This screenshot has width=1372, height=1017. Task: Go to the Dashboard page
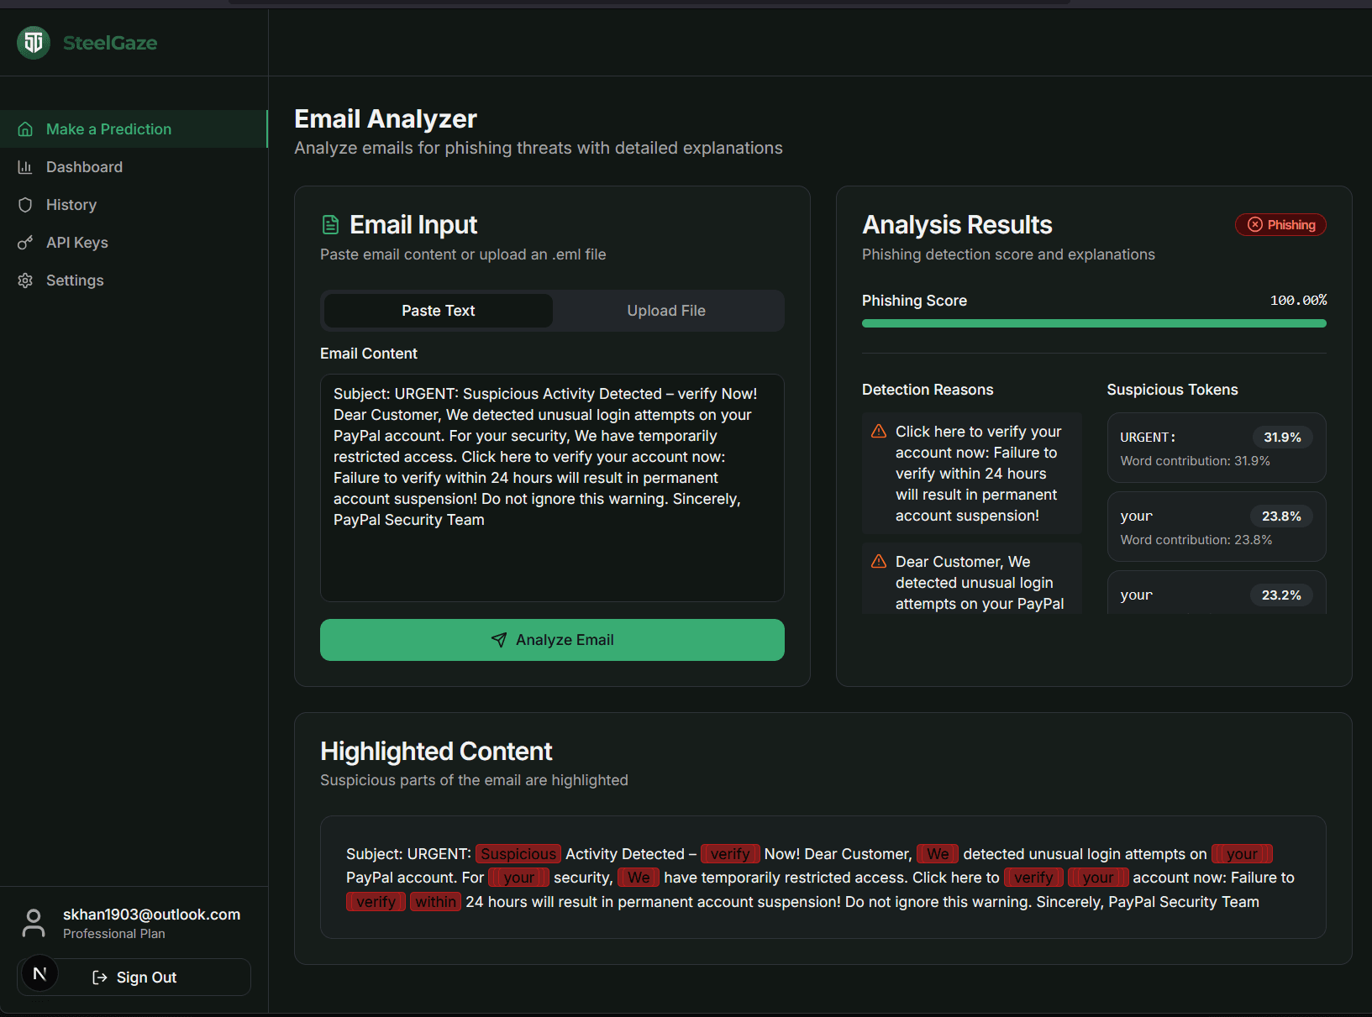(x=134, y=167)
